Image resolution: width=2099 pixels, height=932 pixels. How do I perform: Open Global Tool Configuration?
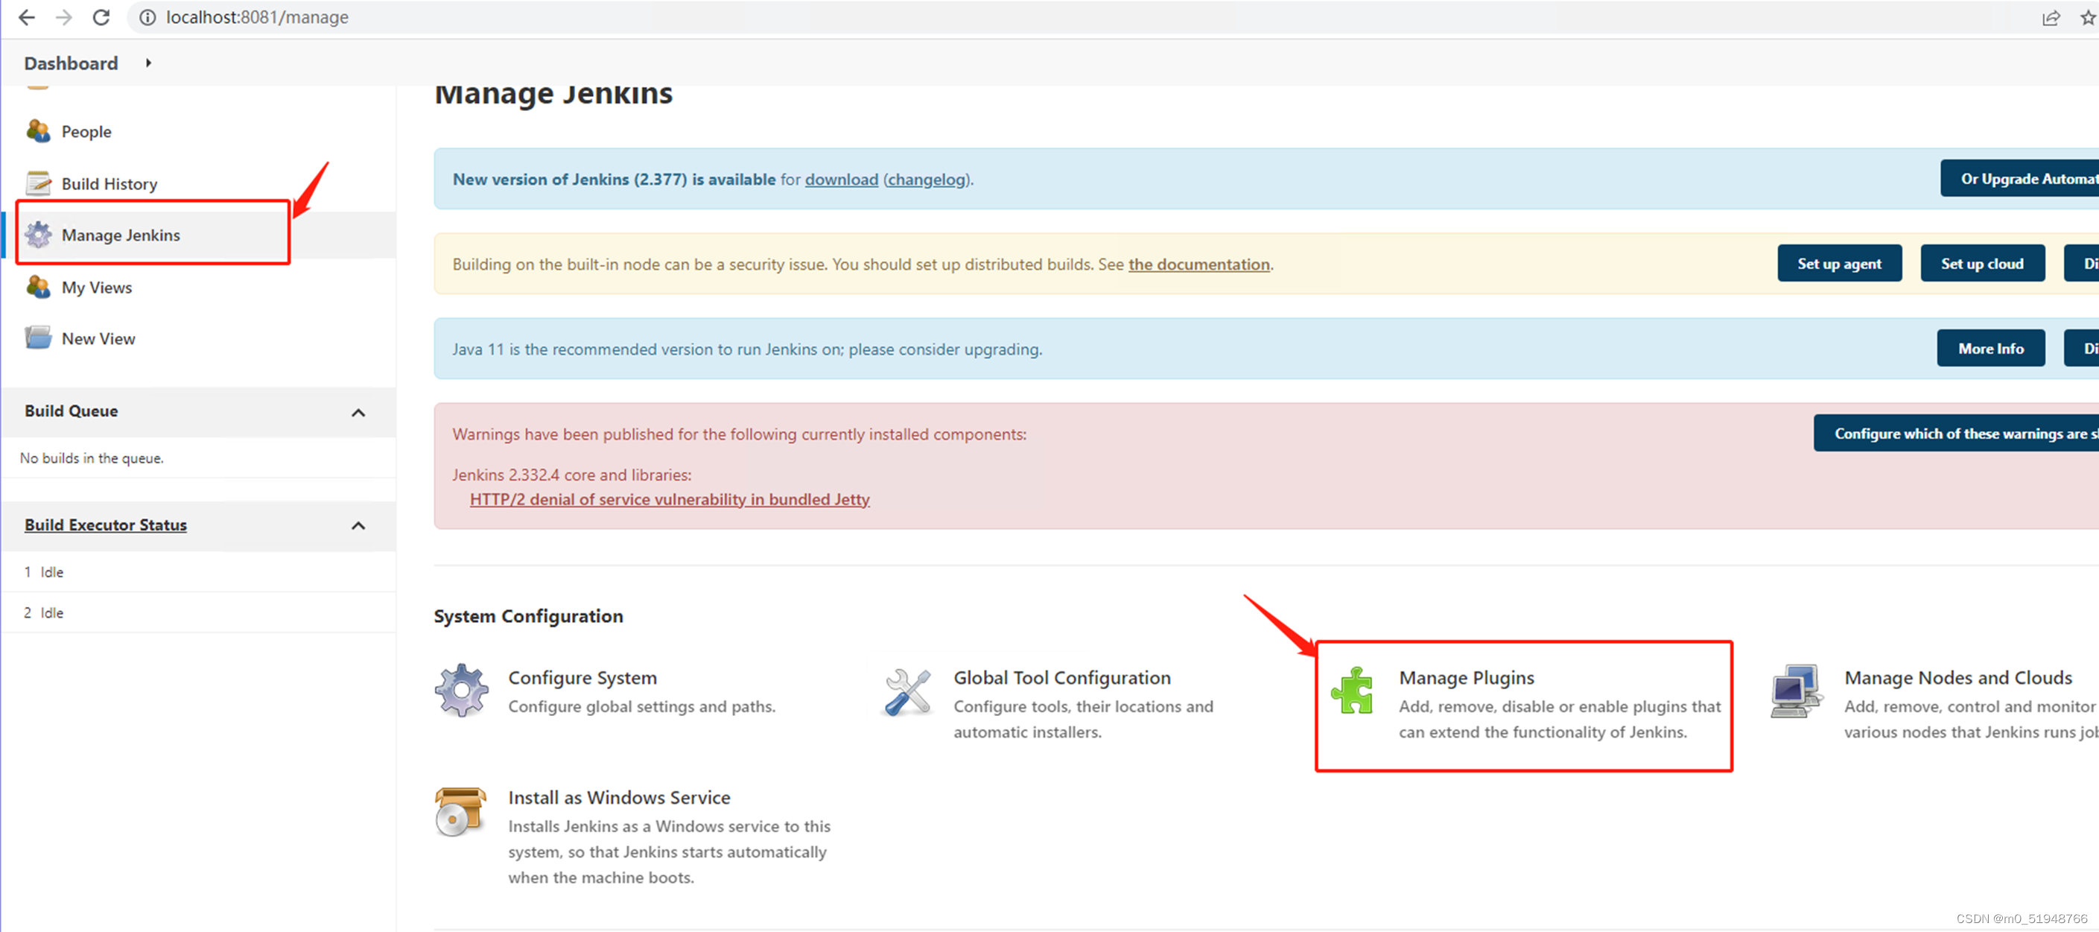1061,677
